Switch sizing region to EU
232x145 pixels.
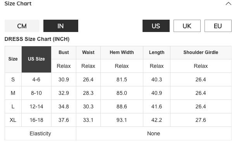point(218,26)
